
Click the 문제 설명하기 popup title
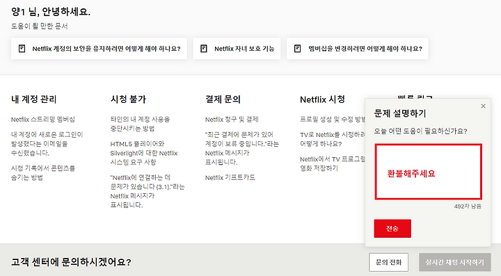(x=400, y=113)
